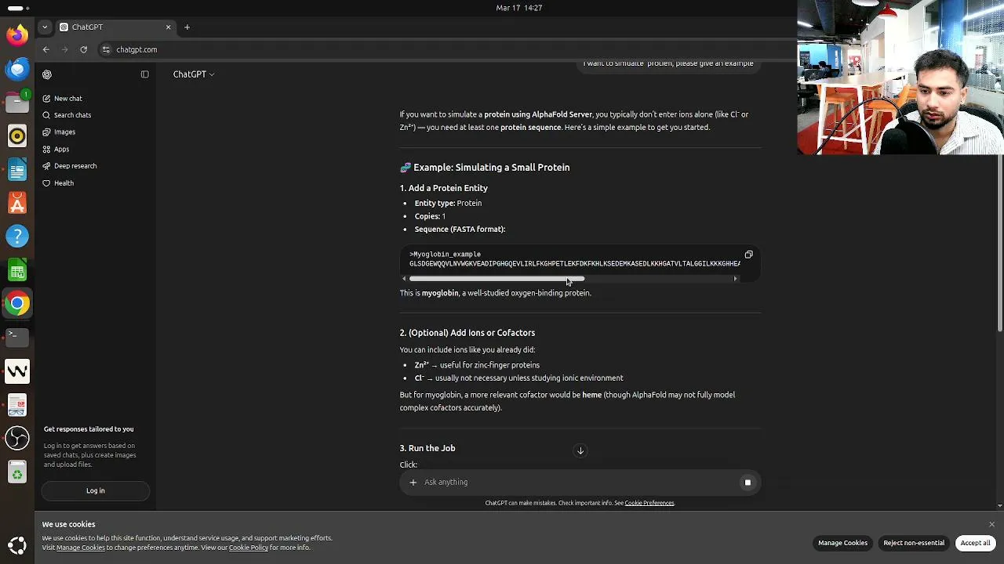Image resolution: width=1004 pixels, height=564 pixels.
Task: Click Reject non-essential cookies
Action: coord(914,543)
